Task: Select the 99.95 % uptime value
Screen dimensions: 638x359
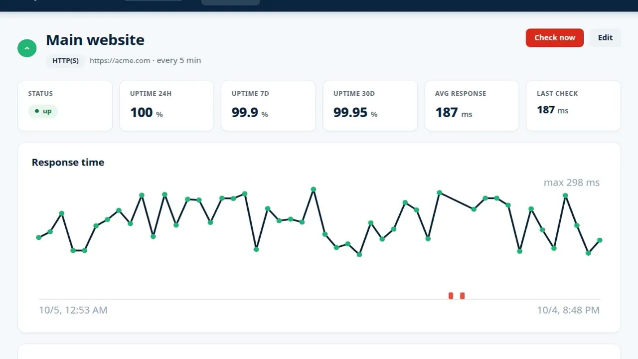Action: (x=355, y=113)
